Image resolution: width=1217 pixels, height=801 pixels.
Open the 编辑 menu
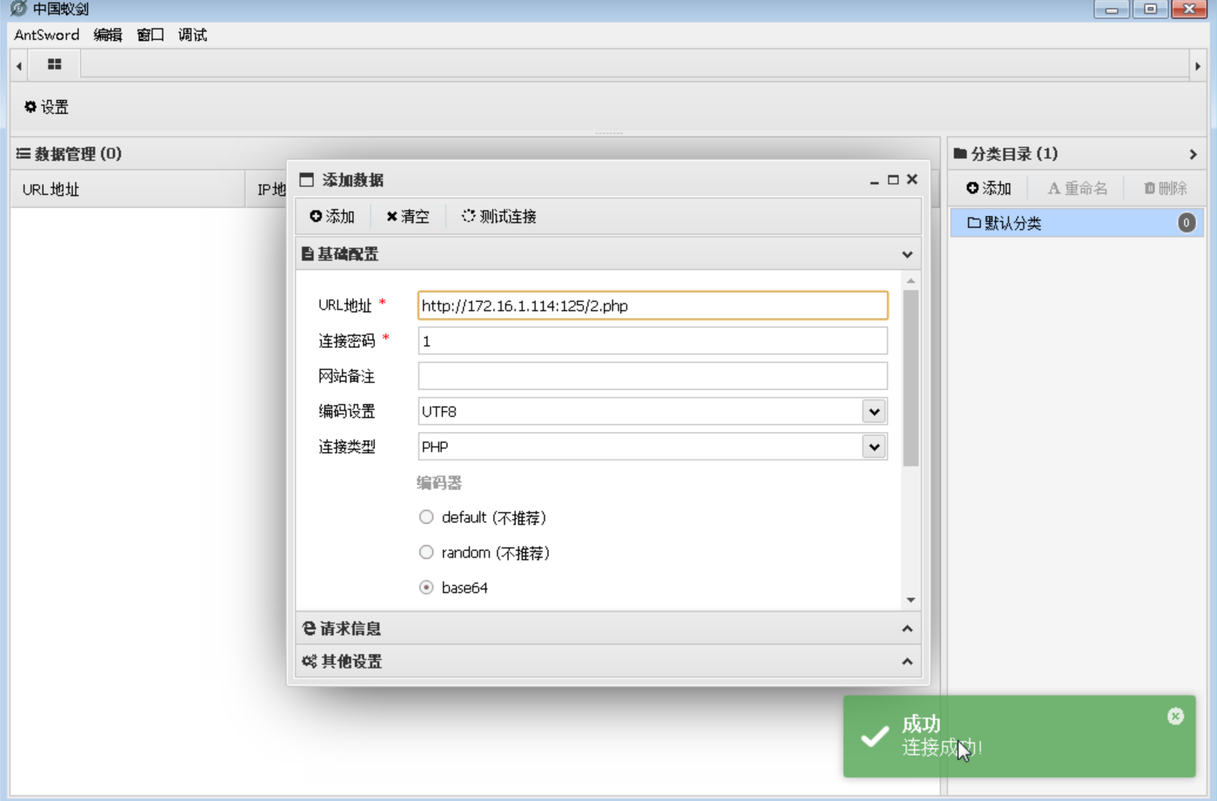click(107, 35)
